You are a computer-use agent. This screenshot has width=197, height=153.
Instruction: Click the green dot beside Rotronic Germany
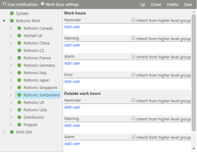click(19, 65)
